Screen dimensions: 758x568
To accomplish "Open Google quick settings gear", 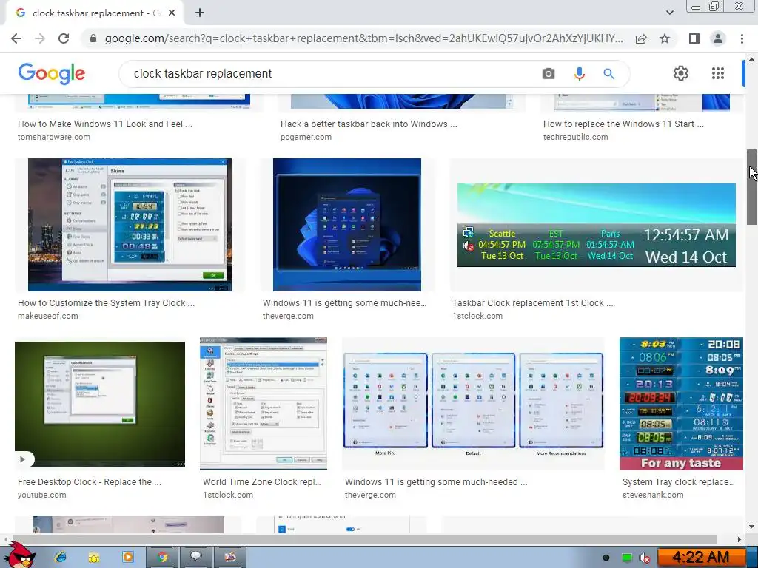I will [681, 73].
